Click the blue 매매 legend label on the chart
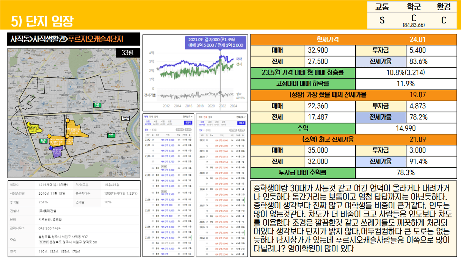 239,59
